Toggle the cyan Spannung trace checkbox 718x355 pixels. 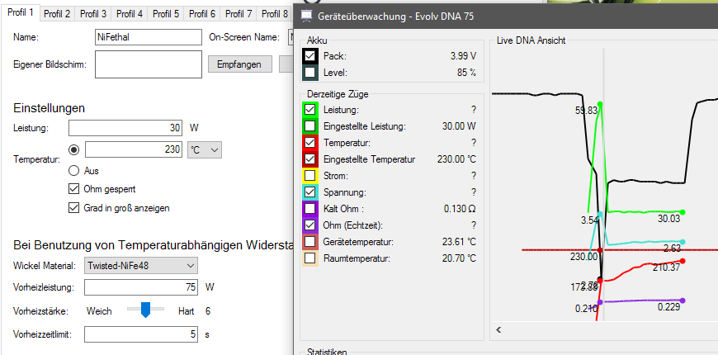(310, 192)
